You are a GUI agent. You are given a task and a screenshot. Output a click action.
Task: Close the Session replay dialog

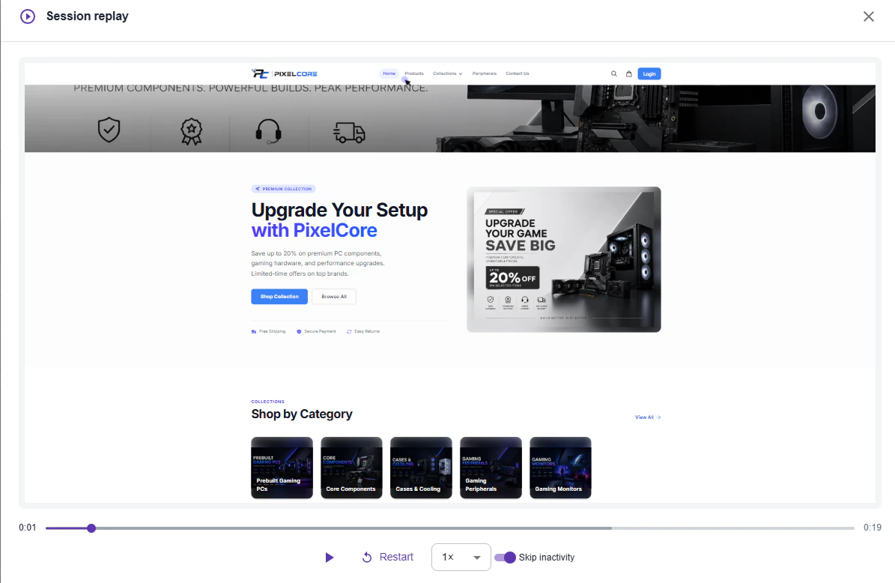click(x=868, y=16)
